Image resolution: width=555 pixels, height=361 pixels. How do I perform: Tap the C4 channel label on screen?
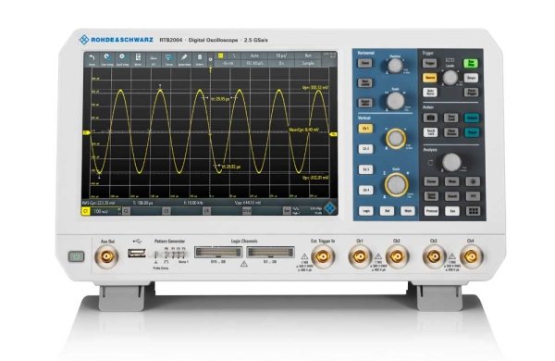206,211
